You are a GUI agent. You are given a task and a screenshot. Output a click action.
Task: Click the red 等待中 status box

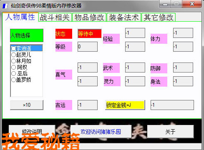coord(90,33)
